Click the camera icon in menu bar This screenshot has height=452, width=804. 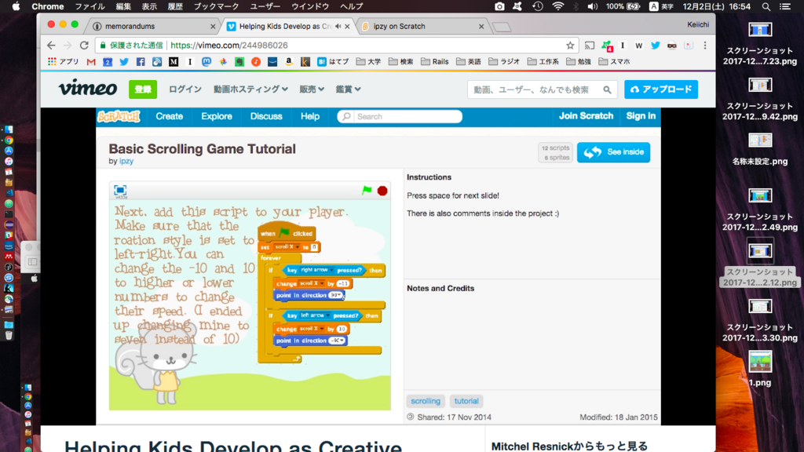point(499,6)
